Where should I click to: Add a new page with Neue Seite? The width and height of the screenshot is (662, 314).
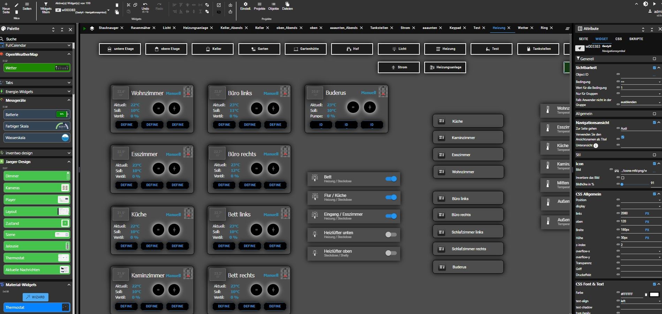[x=6, y=8]
